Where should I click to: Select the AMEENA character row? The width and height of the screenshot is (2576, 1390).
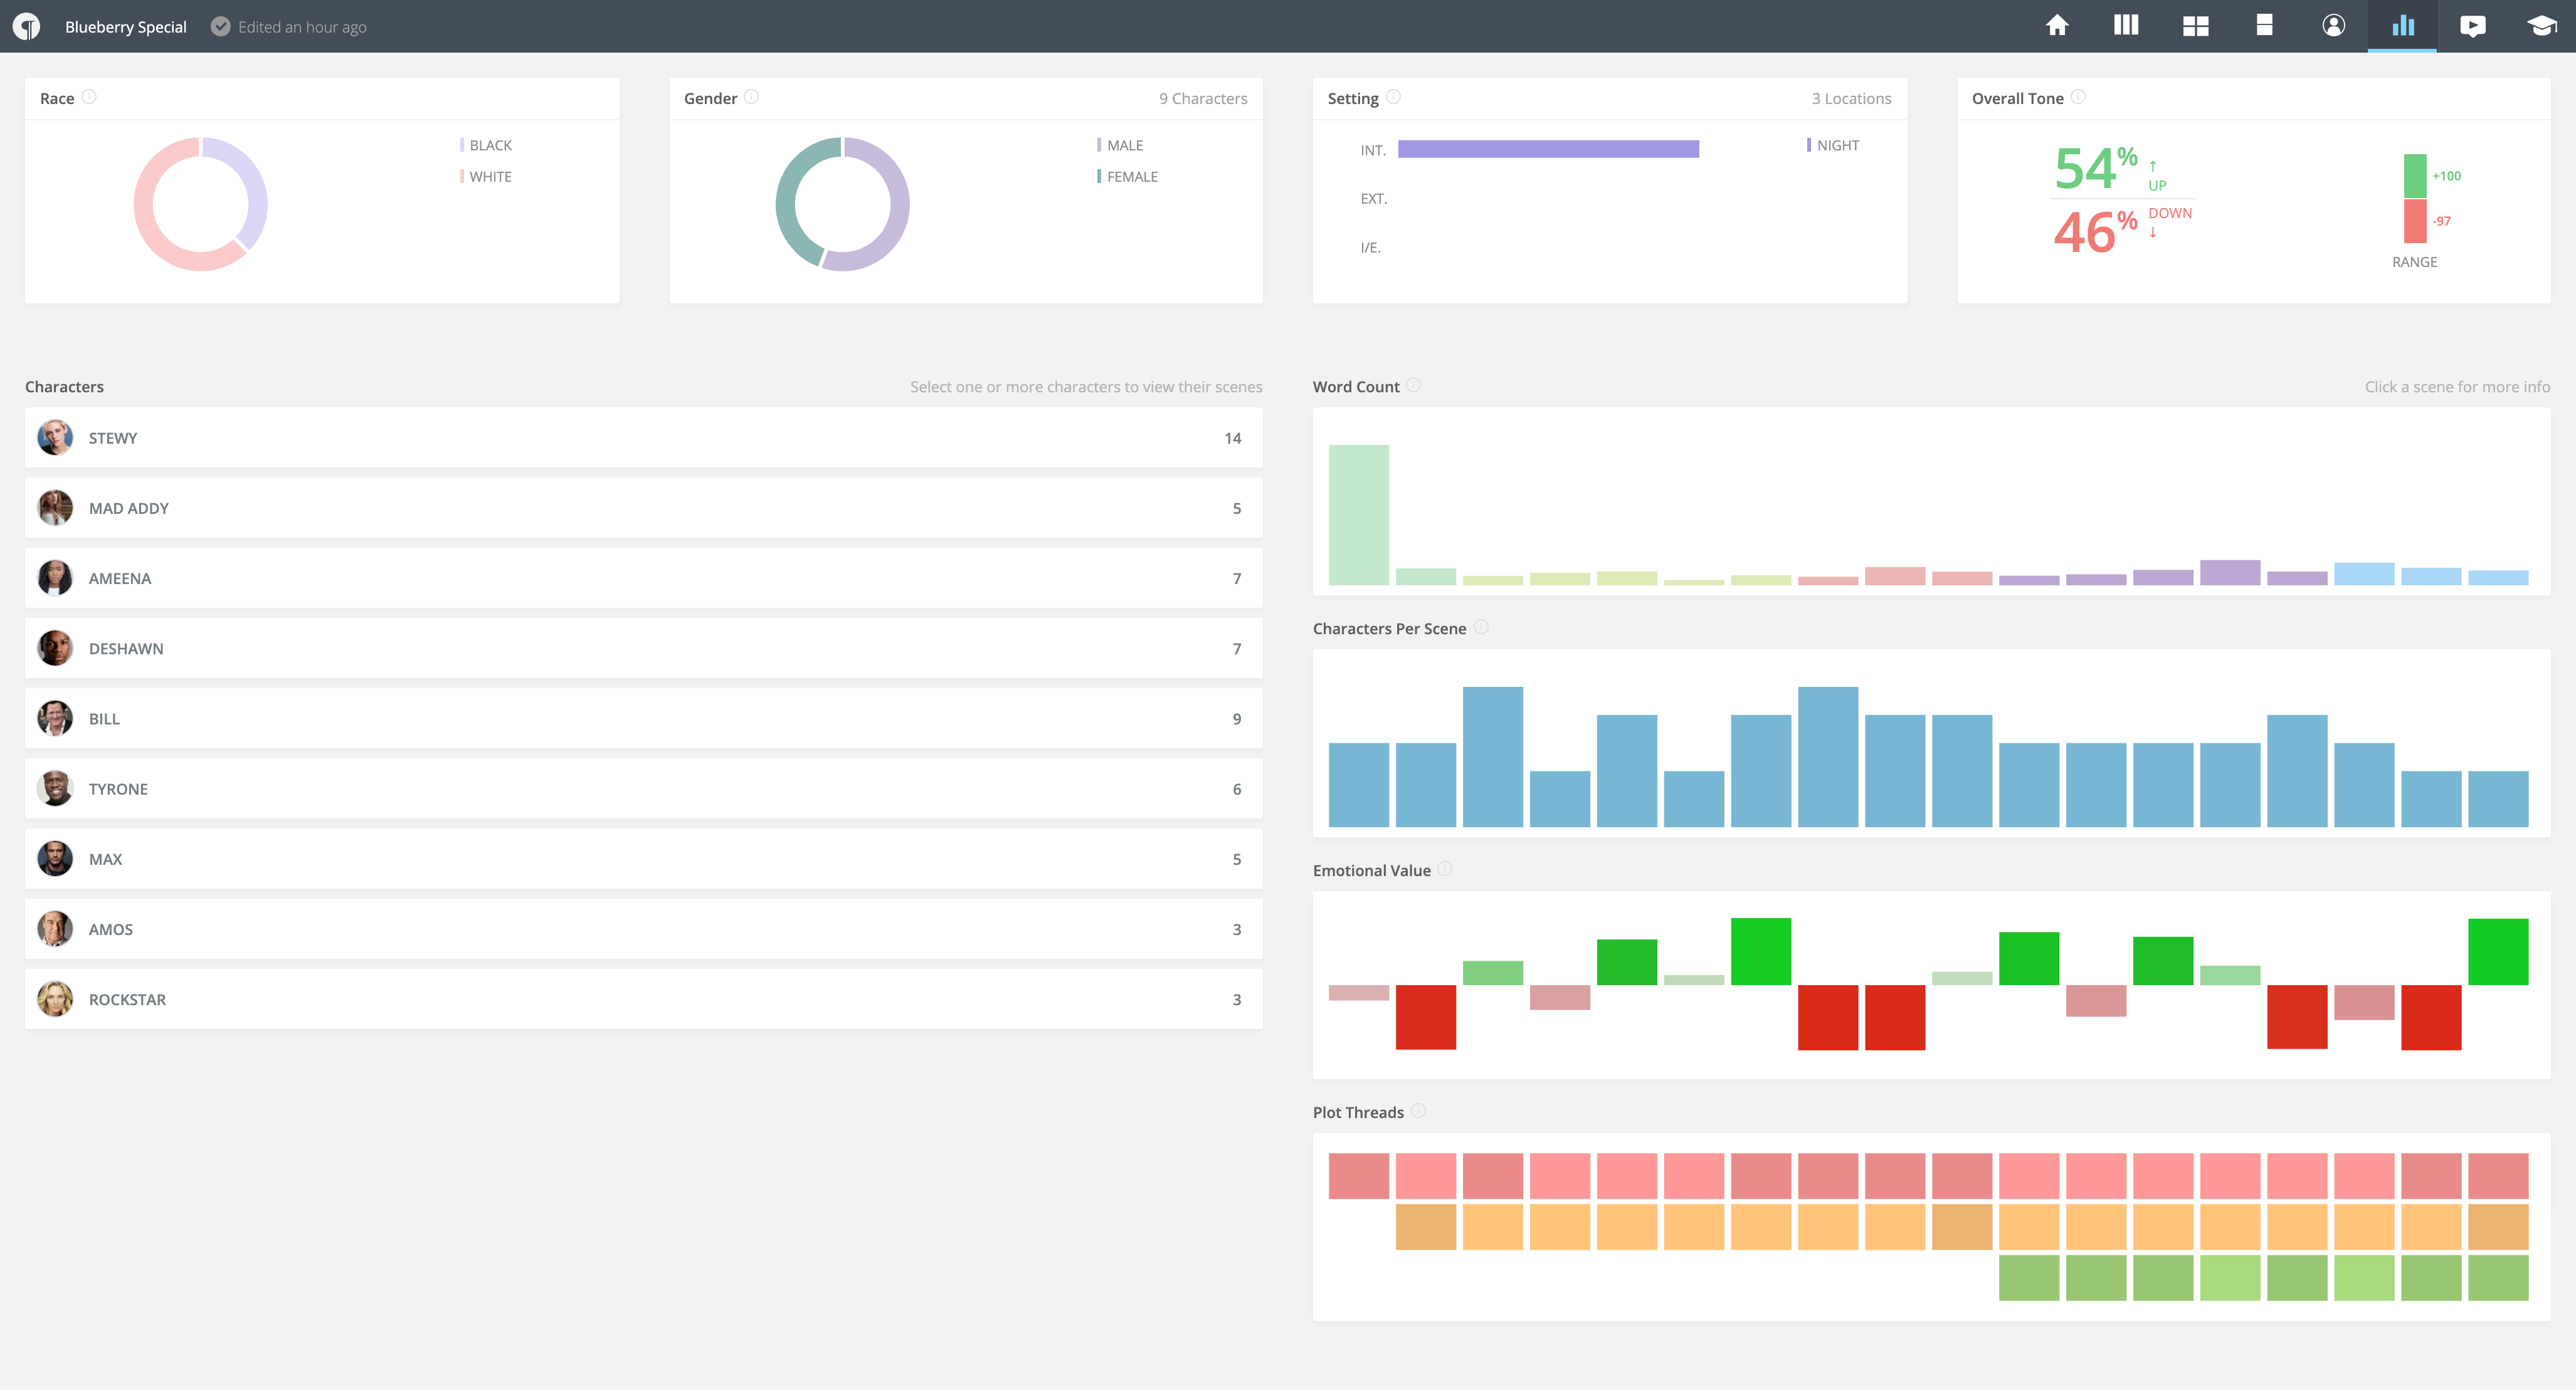[x=643, y=578]
